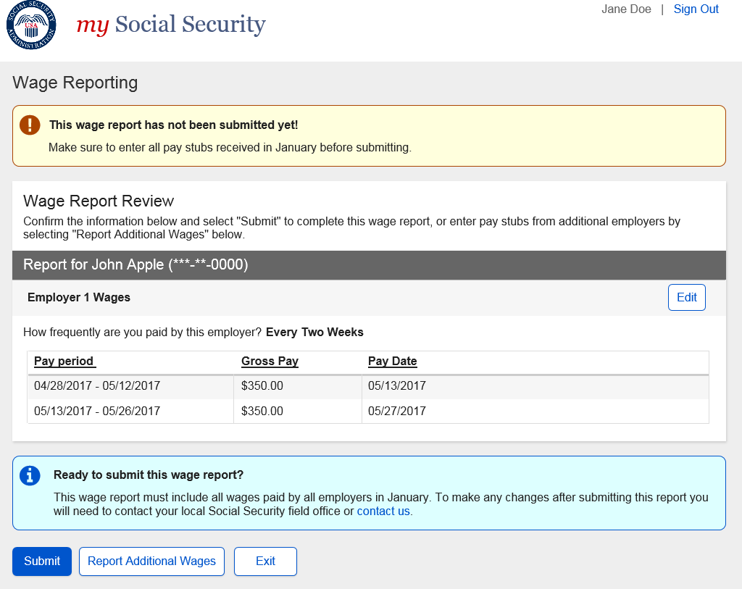This screenshot has height=589, width=742.
Task: Click the 05/27/2017 pay date cell
Action: click(397, 412)
